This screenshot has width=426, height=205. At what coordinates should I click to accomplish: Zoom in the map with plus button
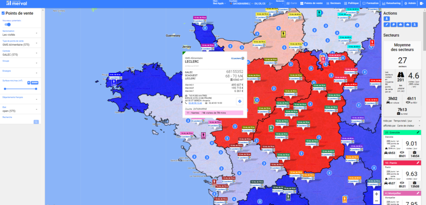[376, 194]
